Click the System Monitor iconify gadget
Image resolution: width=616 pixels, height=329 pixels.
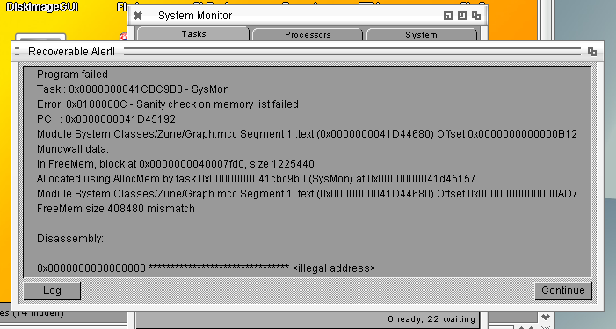[448, 16]
